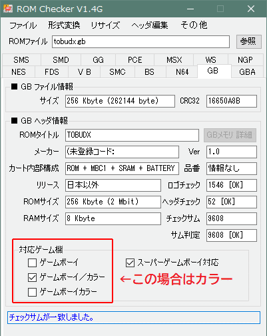The width and height of the screenshot is (267, 336).
Task: Switch to the N64 tab
Action: click(x=182, y=72)
